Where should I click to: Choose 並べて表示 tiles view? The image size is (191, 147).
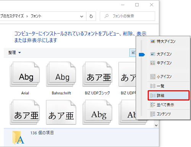pos(168,105)
